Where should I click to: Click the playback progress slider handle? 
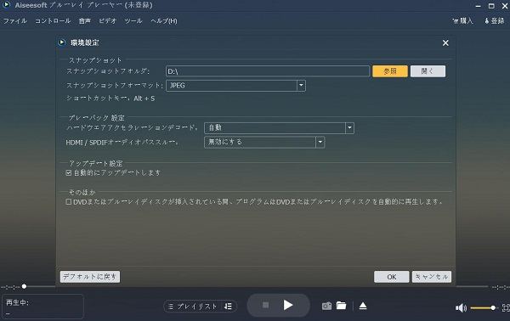(x=24, y=286)
